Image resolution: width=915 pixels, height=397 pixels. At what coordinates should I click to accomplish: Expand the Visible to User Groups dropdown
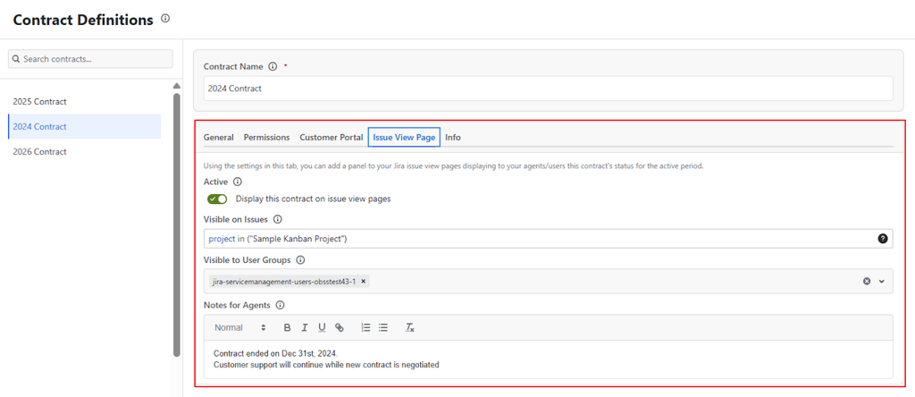(x=882, y=282)
